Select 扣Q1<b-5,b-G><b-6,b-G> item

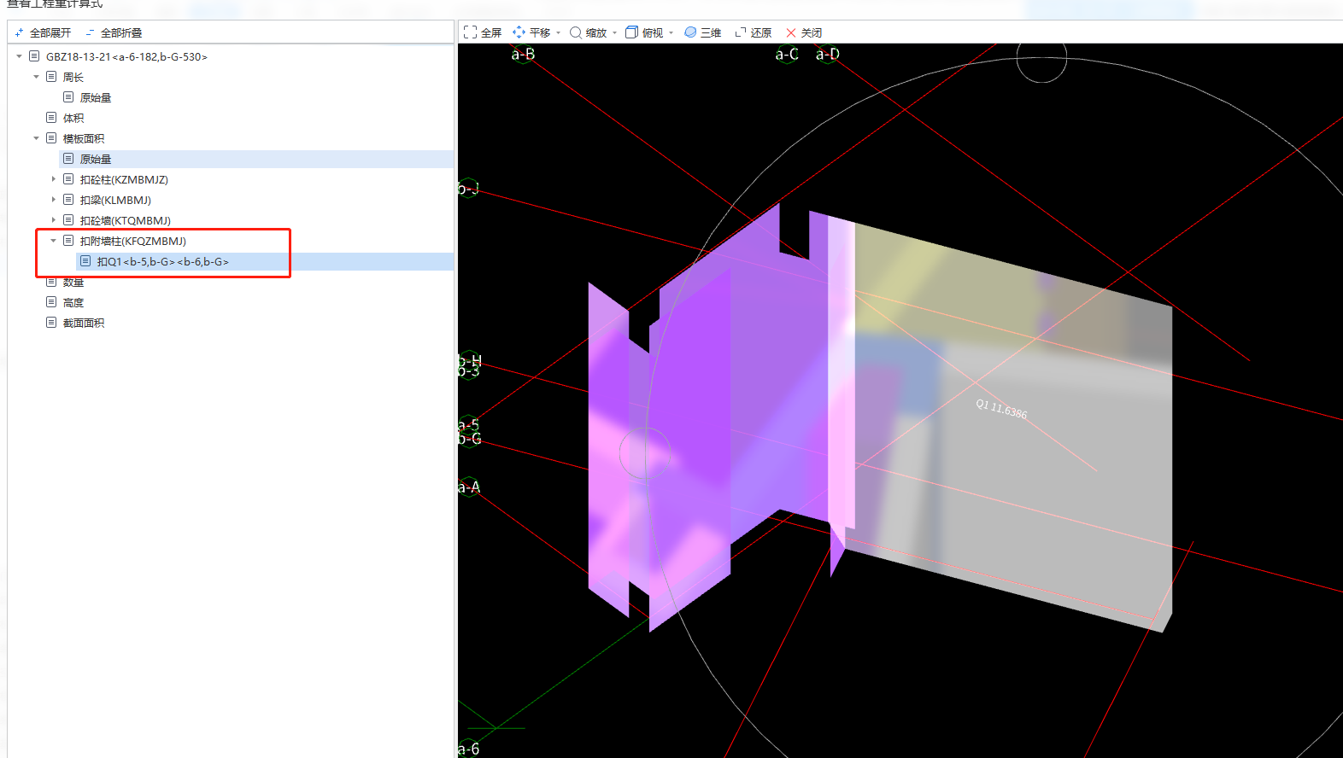coord(162,261)
